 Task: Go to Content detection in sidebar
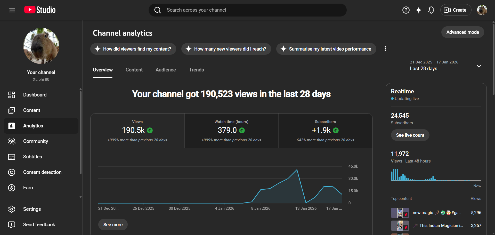click(42, 172)
